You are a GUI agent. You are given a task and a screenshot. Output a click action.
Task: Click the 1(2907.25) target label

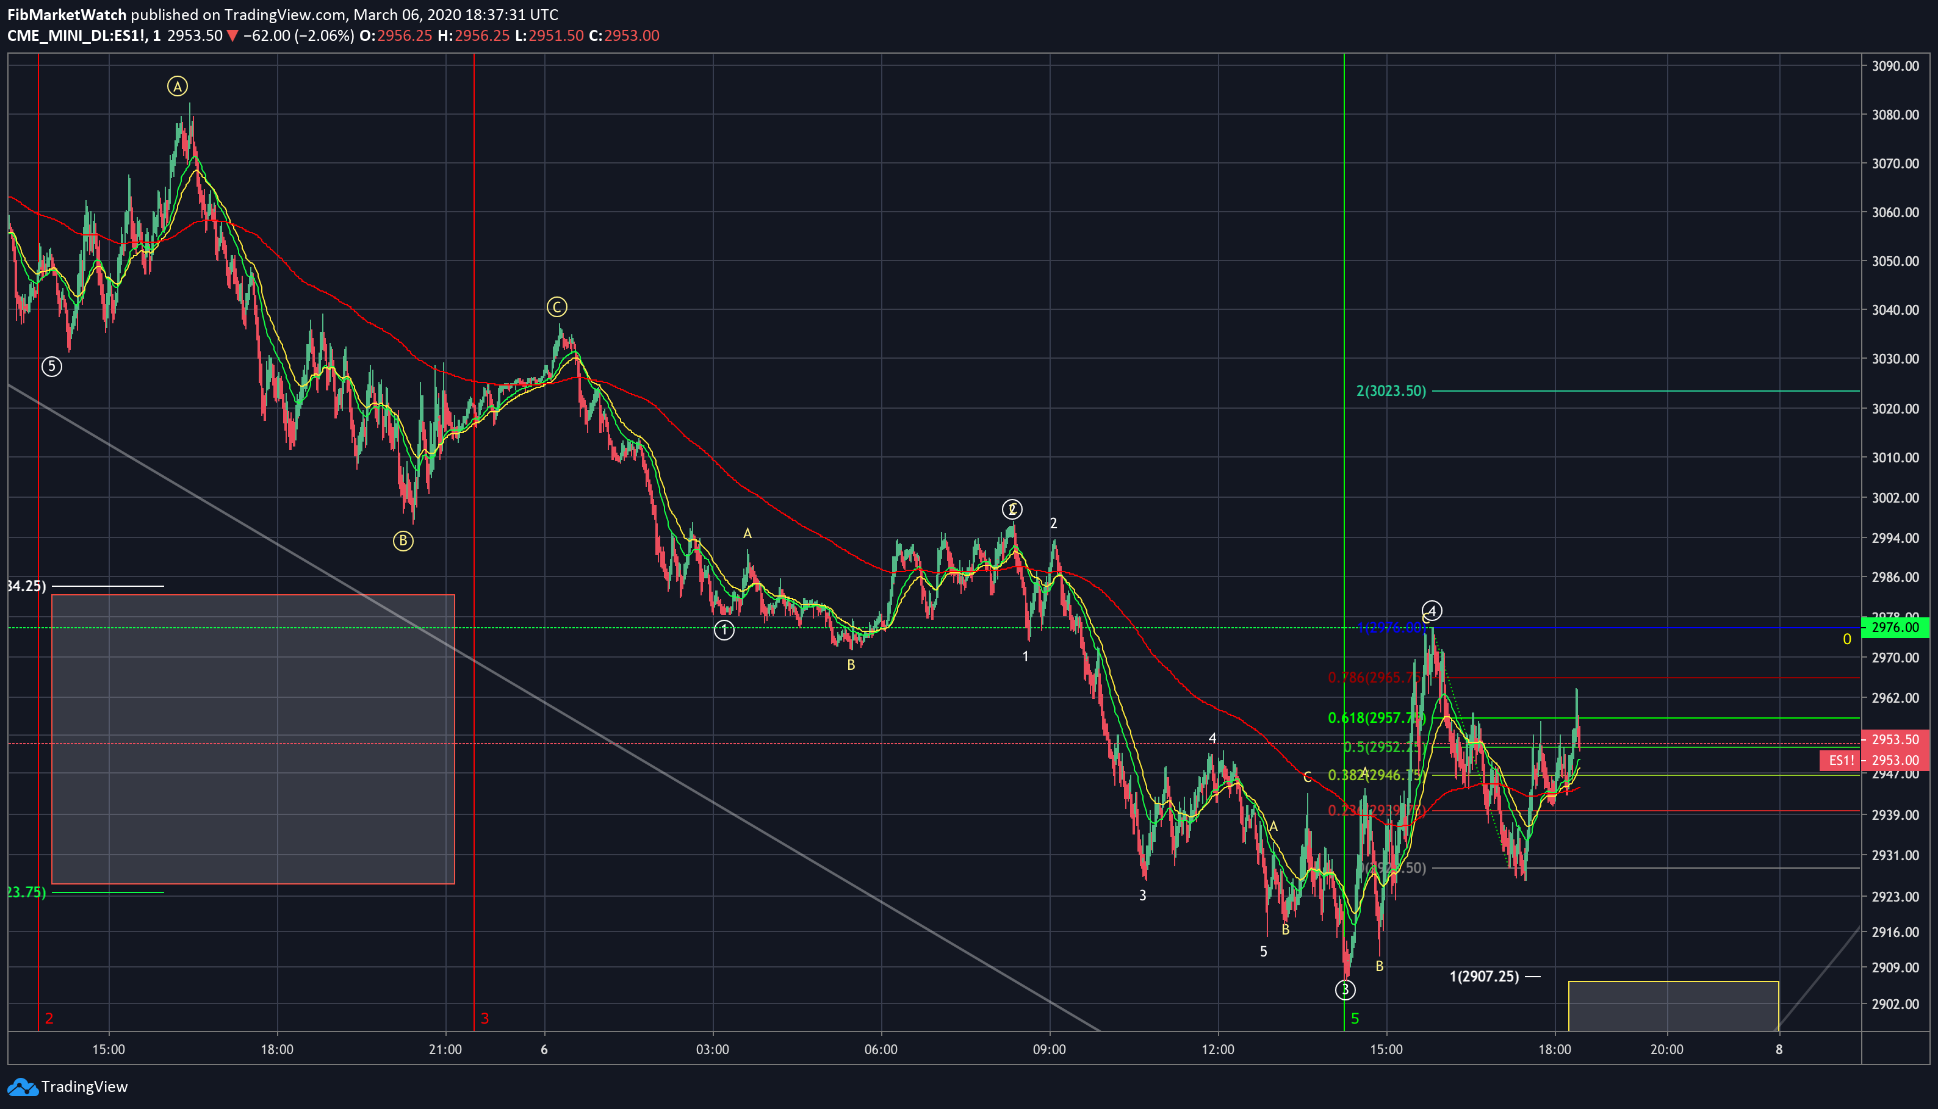[x=1484, y=977]
